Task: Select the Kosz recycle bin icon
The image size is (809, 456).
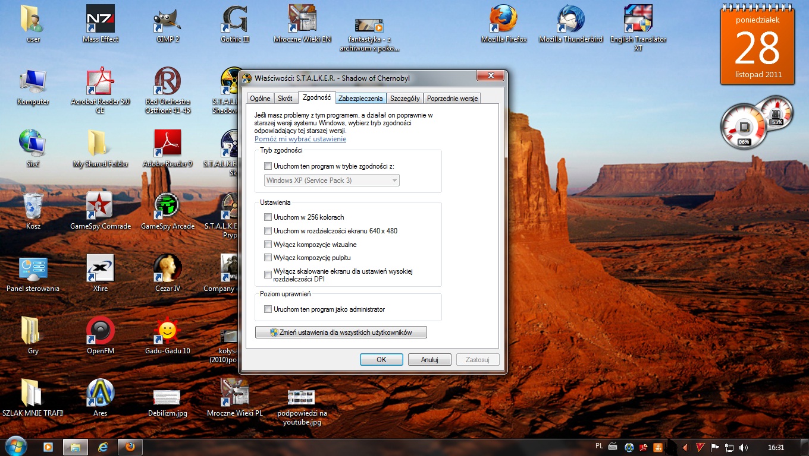Action: [x=33, y=211]
